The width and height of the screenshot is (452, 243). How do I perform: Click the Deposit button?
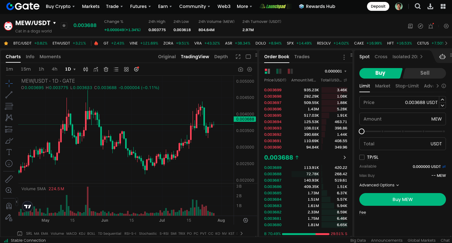pyautogui.click(x=378, y=6)
